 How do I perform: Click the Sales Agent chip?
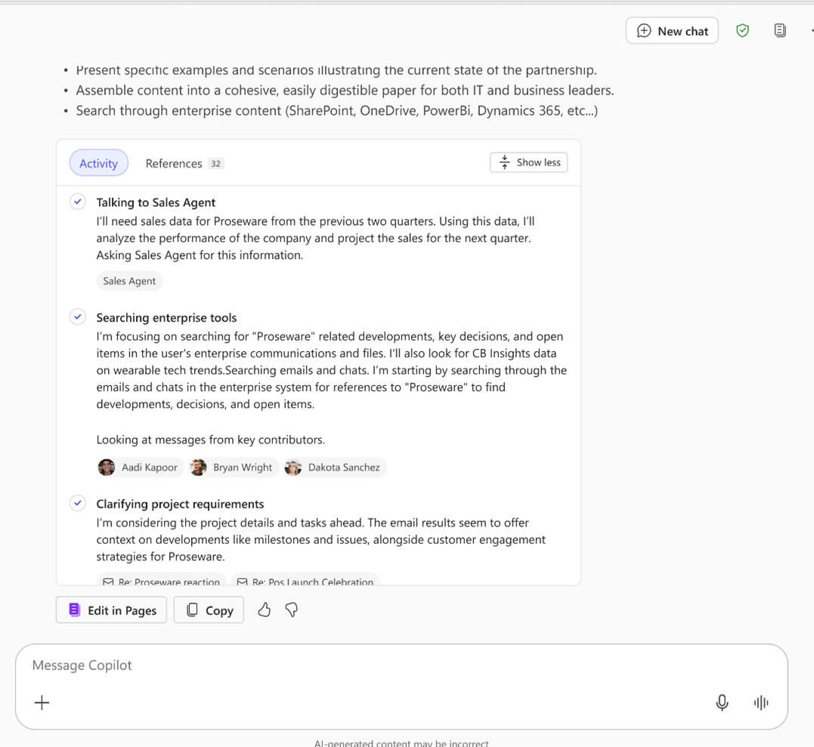[129, 281]
